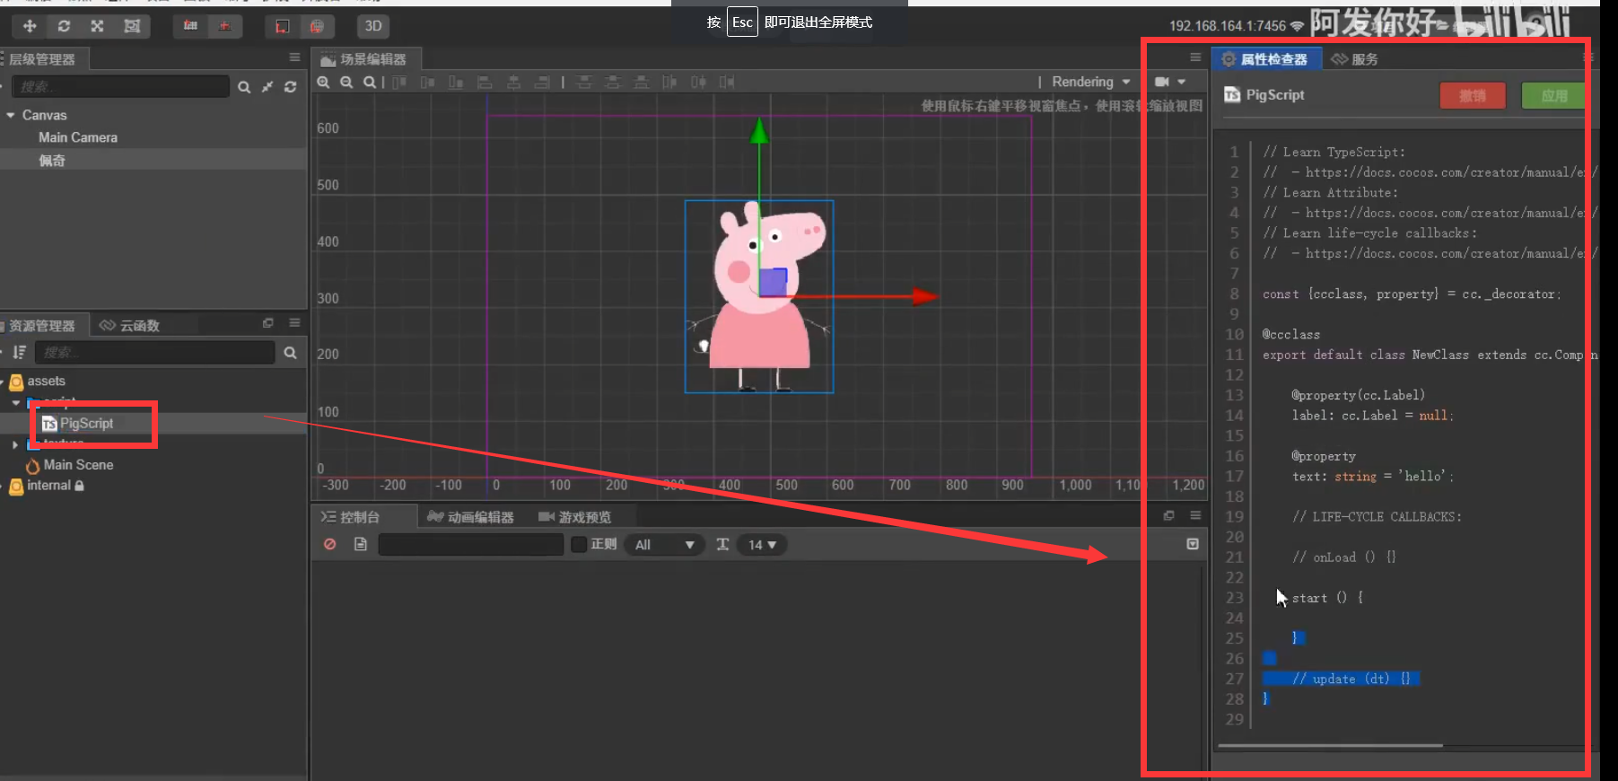Focus the console filter input

point(471,544)
